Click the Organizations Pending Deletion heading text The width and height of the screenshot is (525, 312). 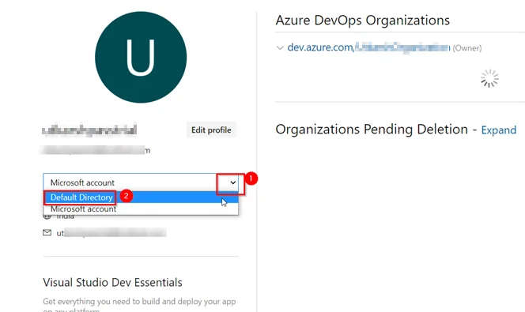(x=372, y=130)
